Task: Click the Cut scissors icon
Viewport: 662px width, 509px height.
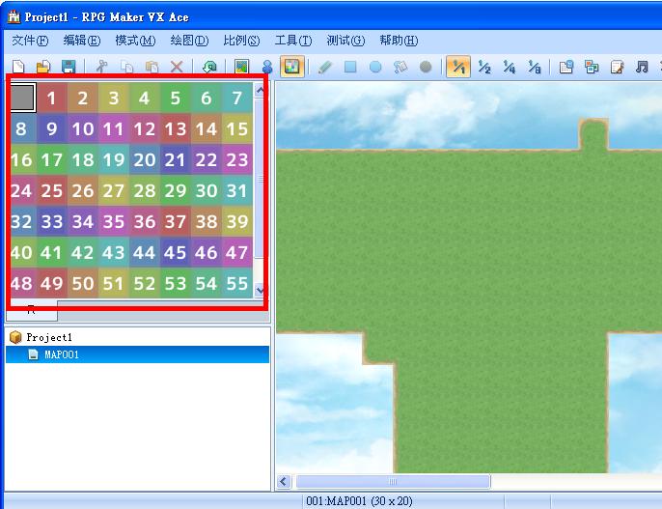Action: pos(101,67)
